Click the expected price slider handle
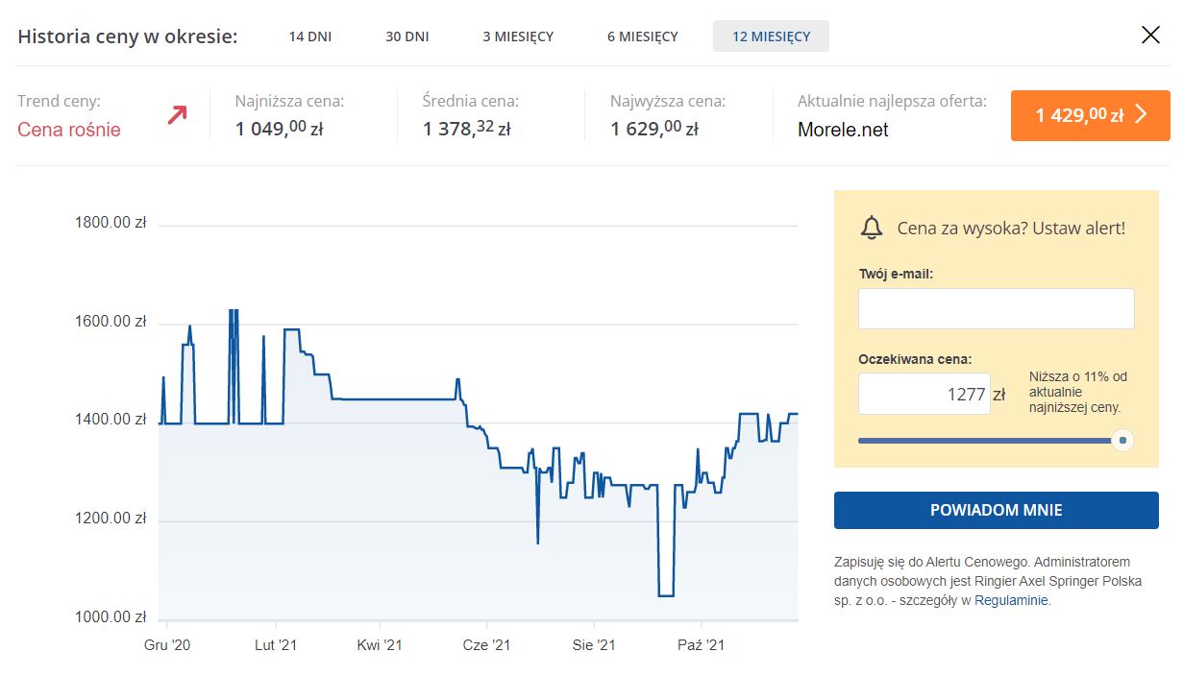 (x=1121, y=441)
